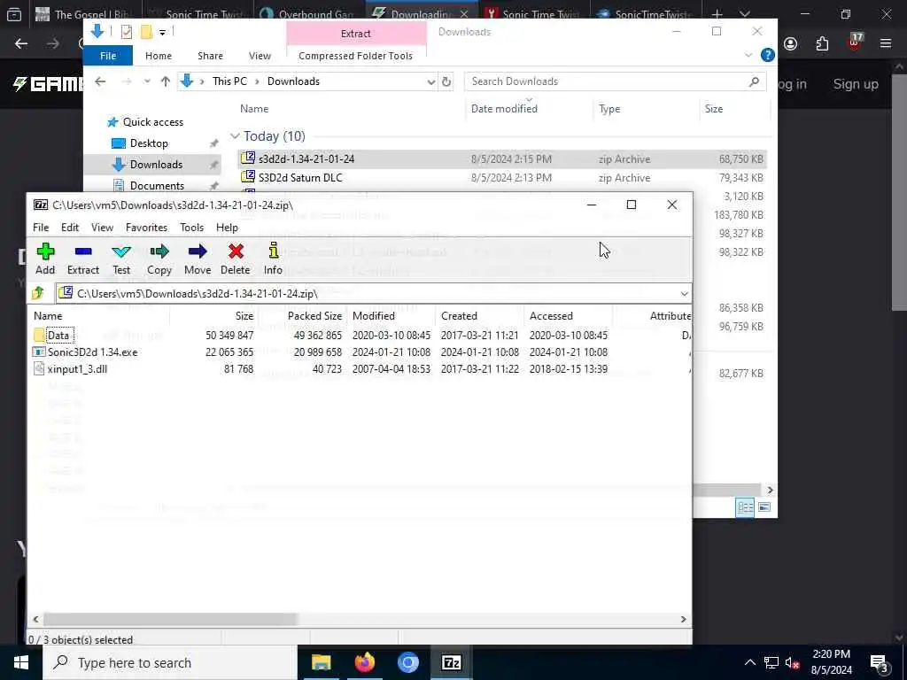Open 7-Zip from taskbar
The width and height of the screenshot is (907, 680).
(451, 662)
